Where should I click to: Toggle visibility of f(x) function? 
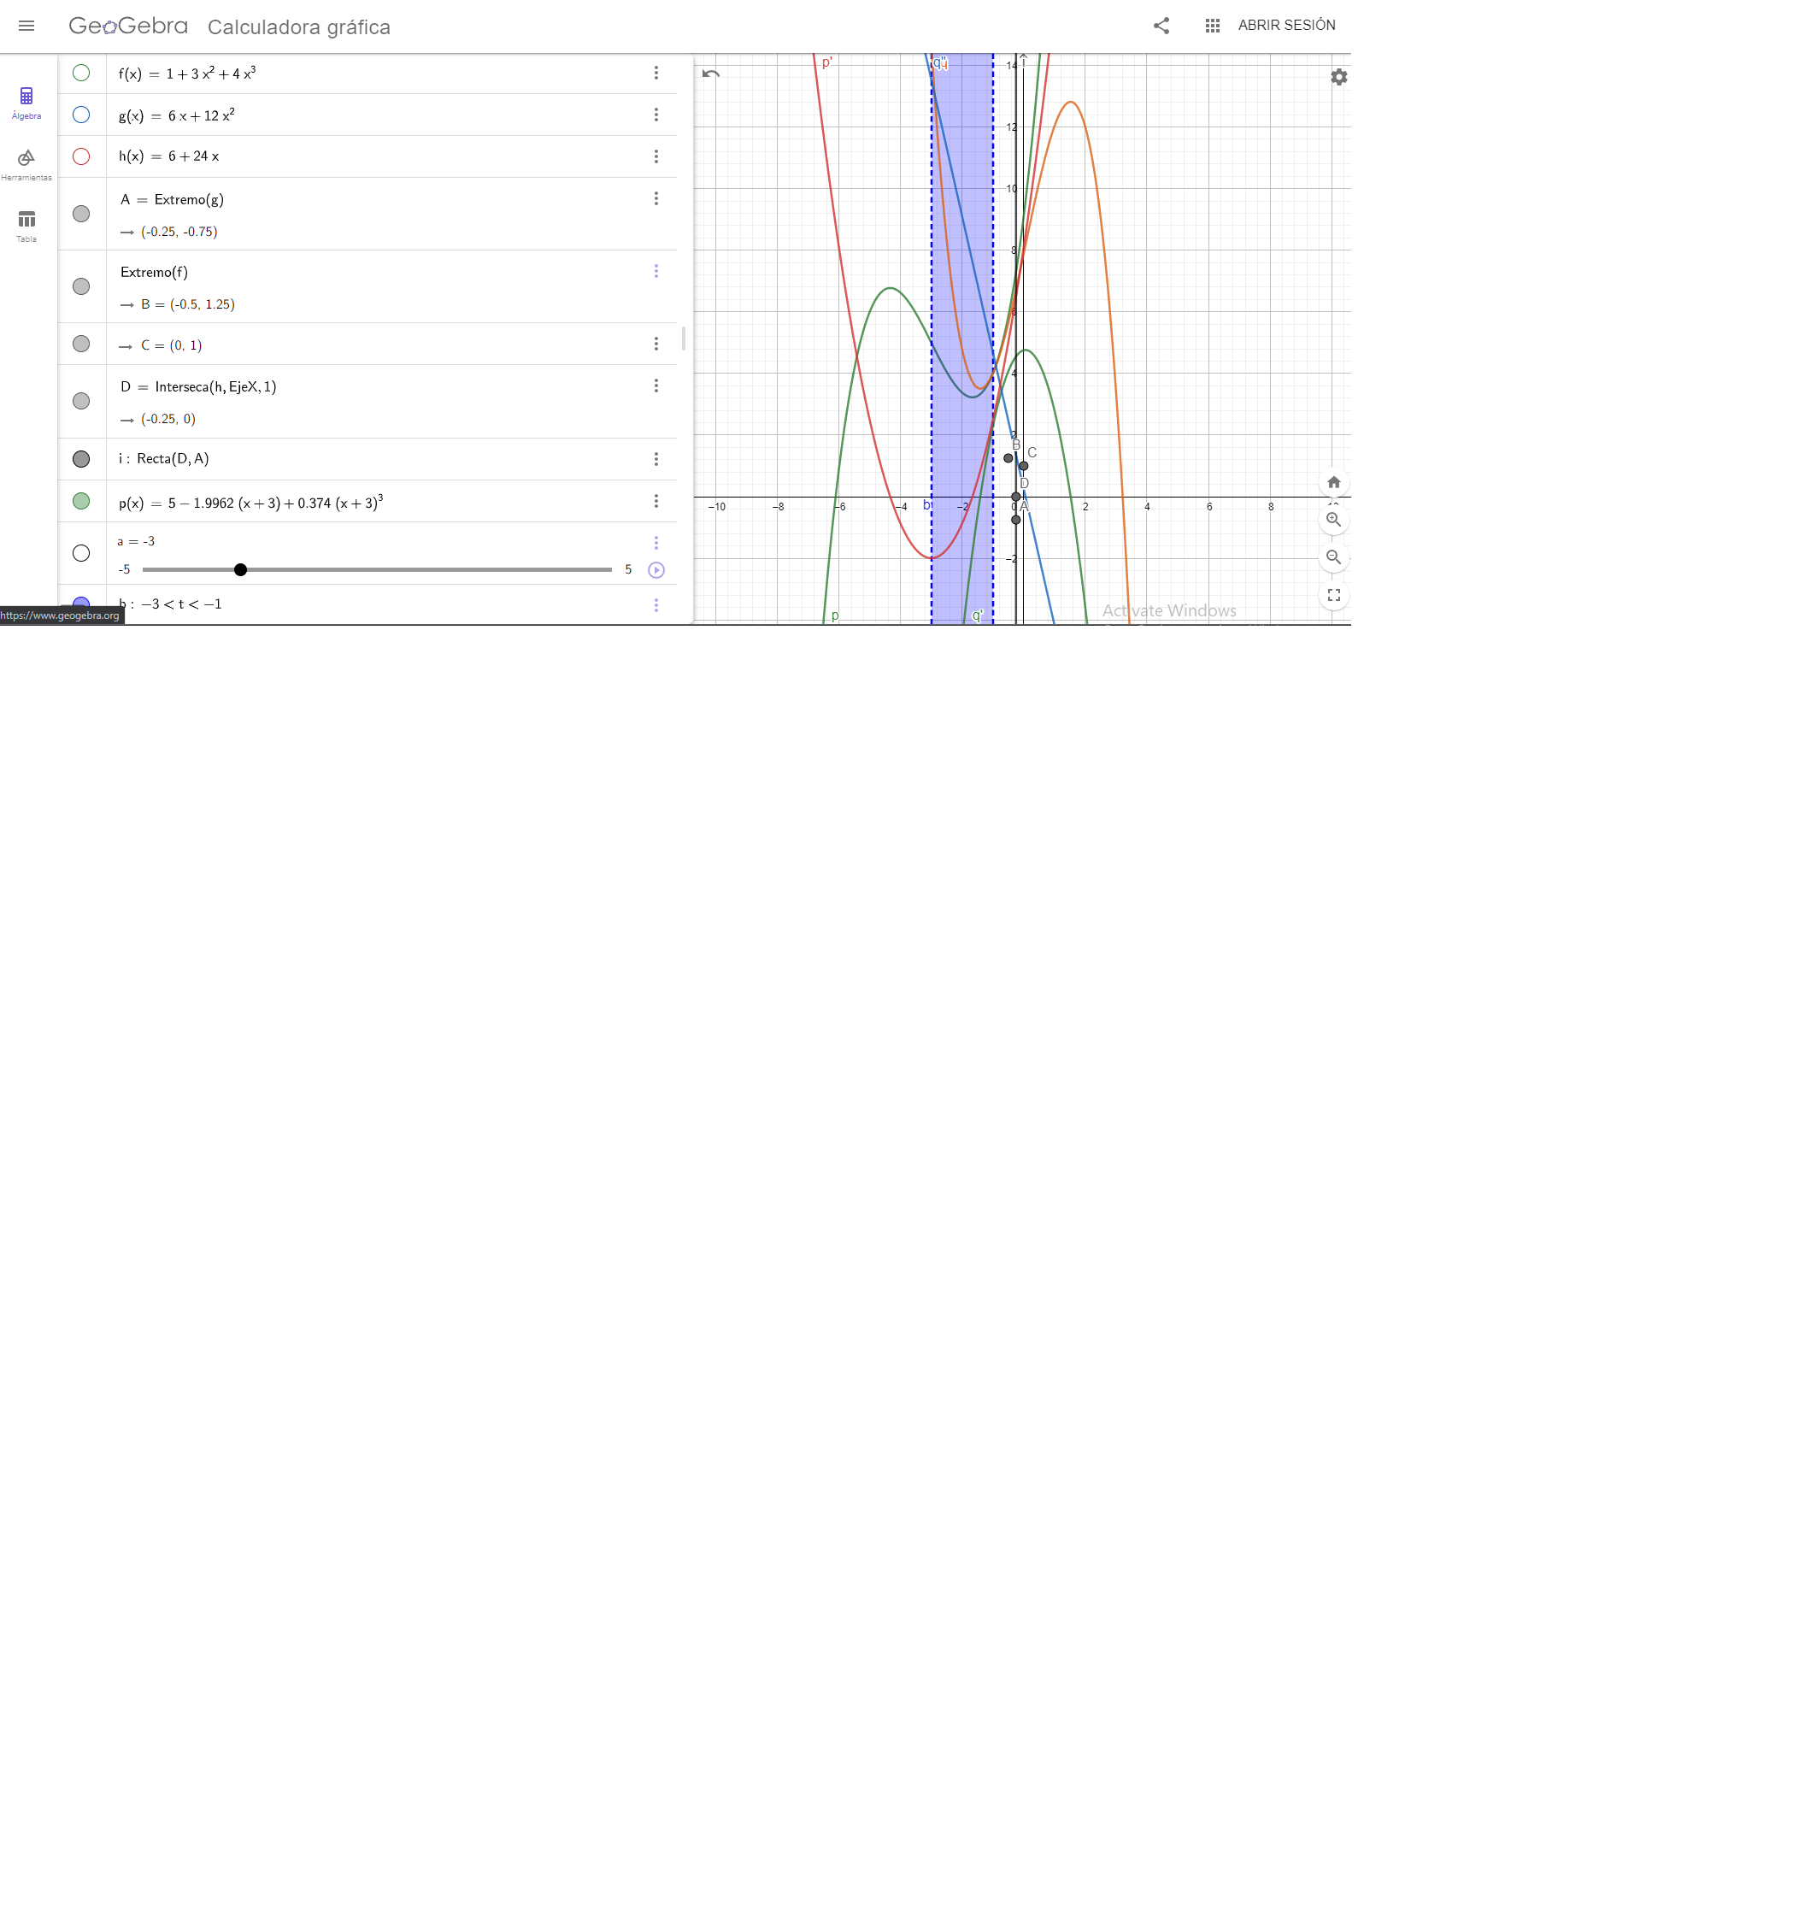[82, 74]
